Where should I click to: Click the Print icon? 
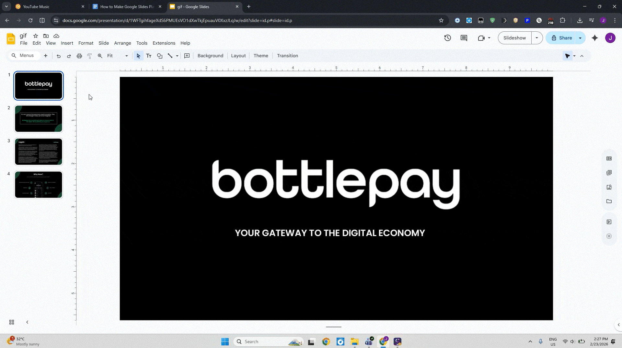[x=79, y=56]
